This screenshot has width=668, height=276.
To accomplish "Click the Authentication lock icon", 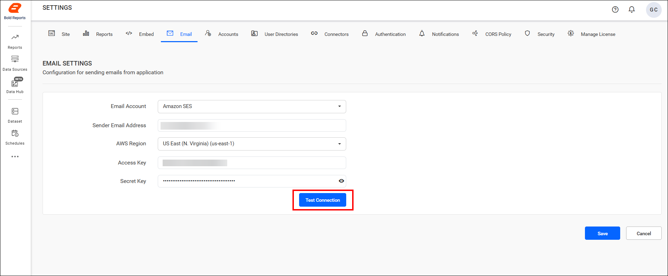I will pyautogui.click(x=365, y=33).
